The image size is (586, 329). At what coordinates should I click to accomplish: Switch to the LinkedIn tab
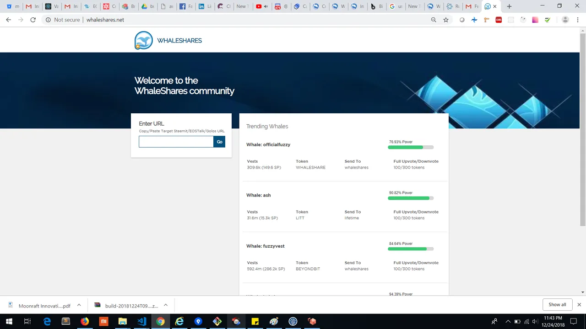pyautogui.click(x=205, y=6)
